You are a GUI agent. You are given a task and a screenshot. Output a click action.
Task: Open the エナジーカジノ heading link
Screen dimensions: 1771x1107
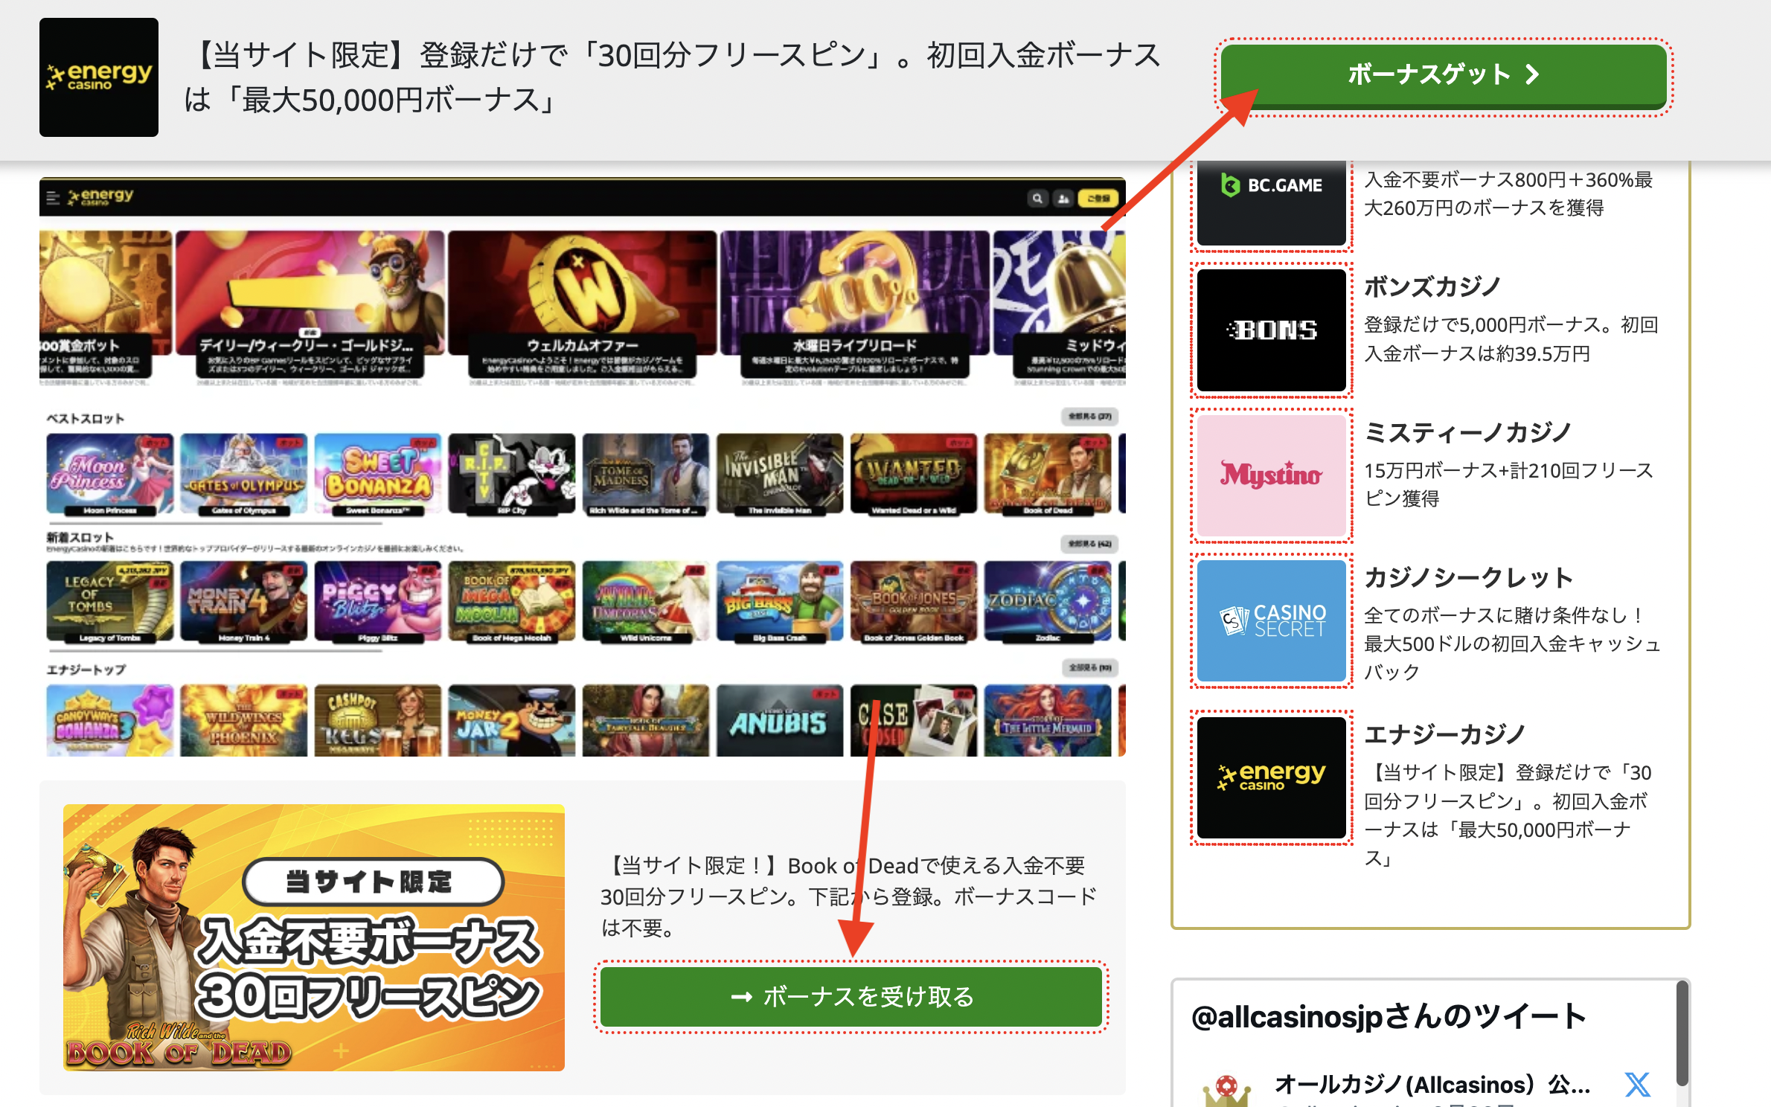[x=1445, y=734]
